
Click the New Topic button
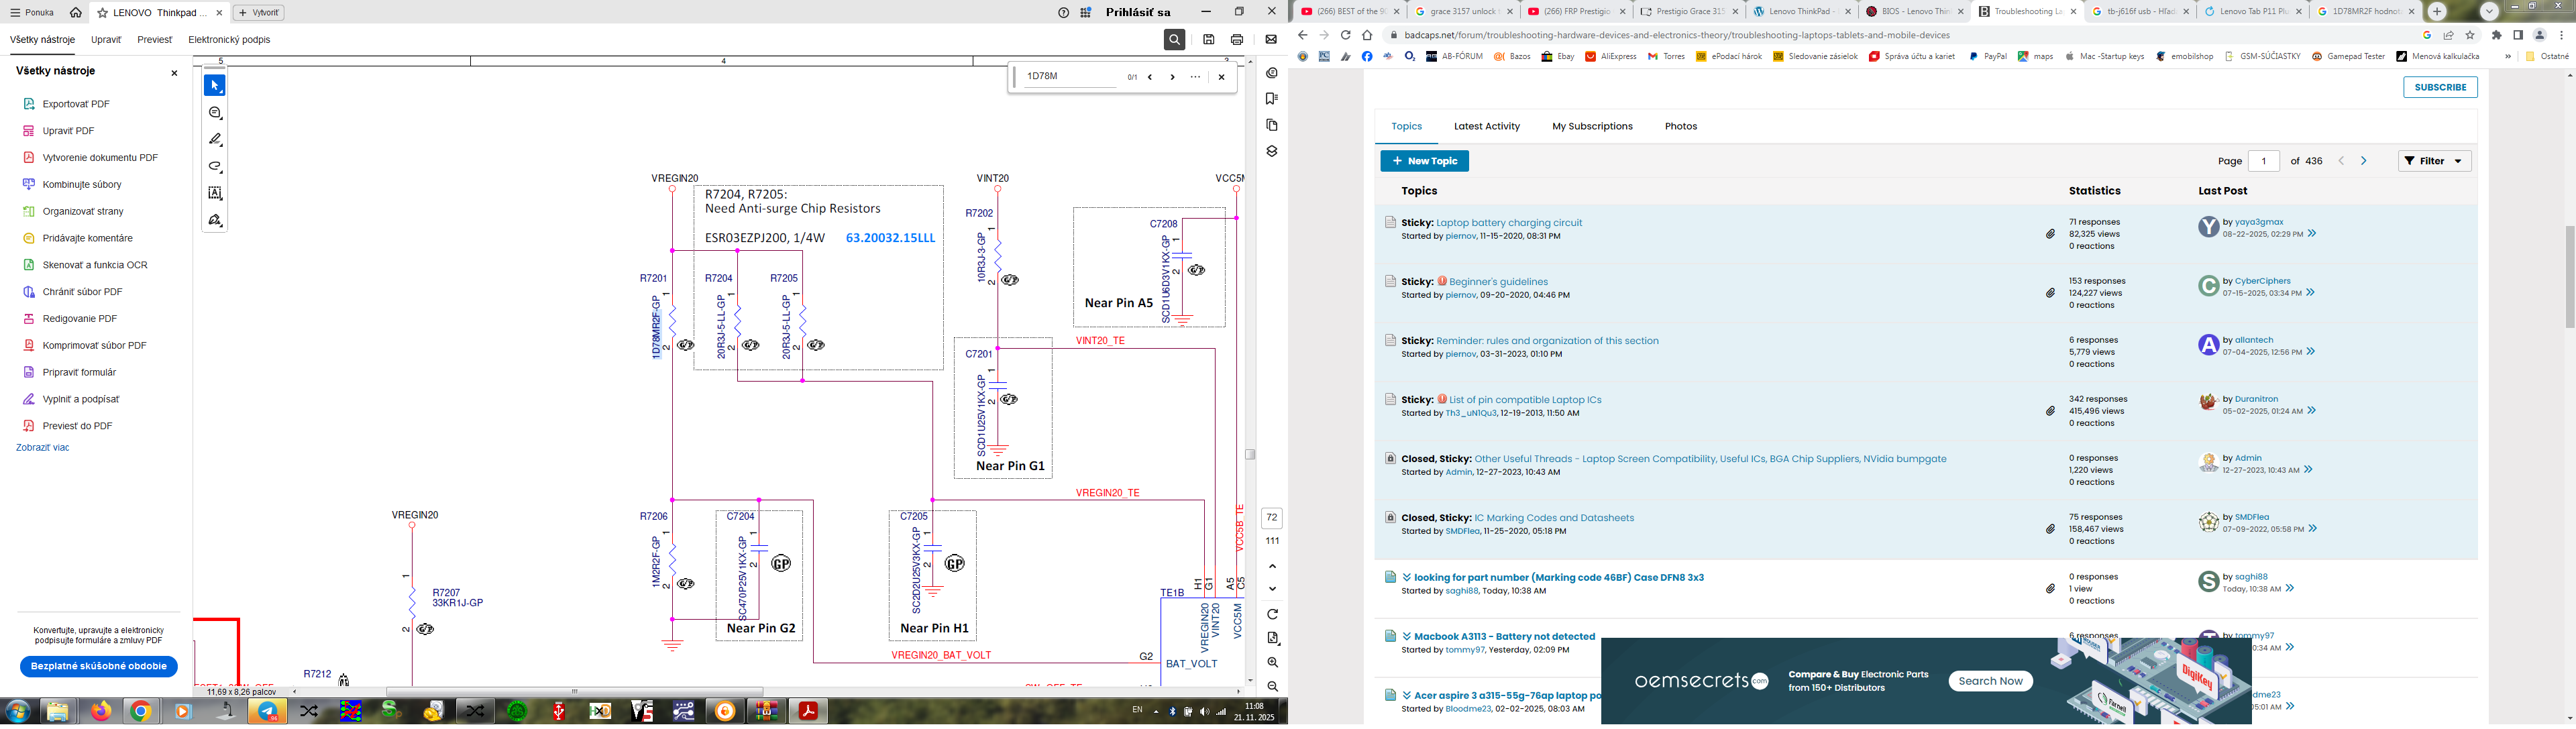[x=1424, y=161]
